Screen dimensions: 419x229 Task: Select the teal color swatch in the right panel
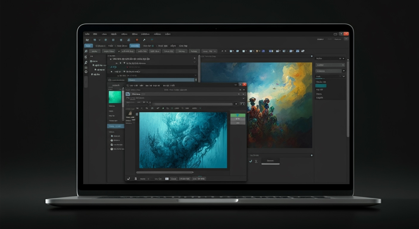321,86
